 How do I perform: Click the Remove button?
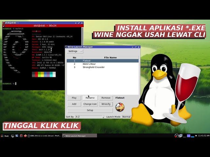106,98
